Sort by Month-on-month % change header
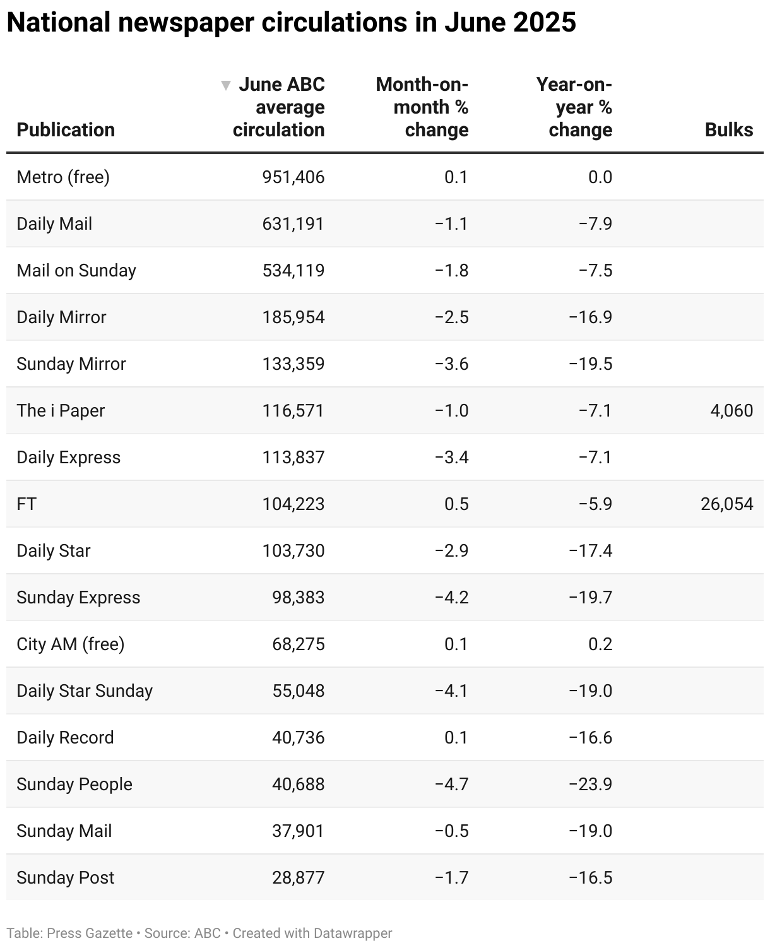Screen dimensions: 770x948 [x=422, y=107]
